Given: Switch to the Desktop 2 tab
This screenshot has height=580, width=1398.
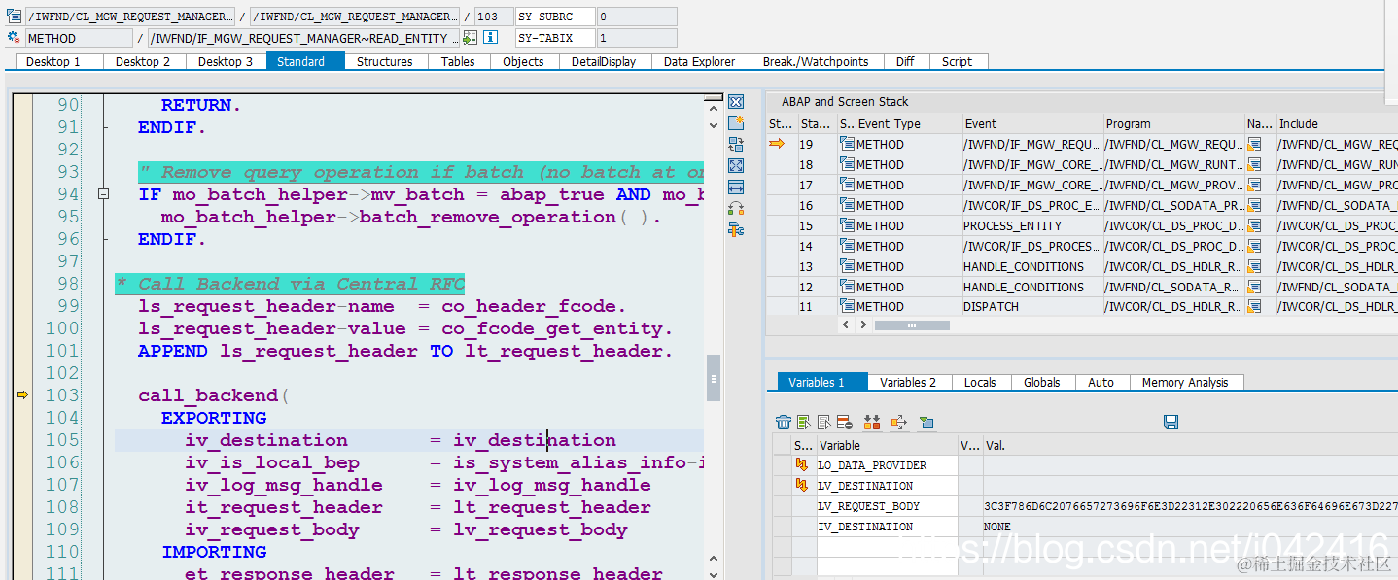Looking at the screenshot, I should click(142, 61).
